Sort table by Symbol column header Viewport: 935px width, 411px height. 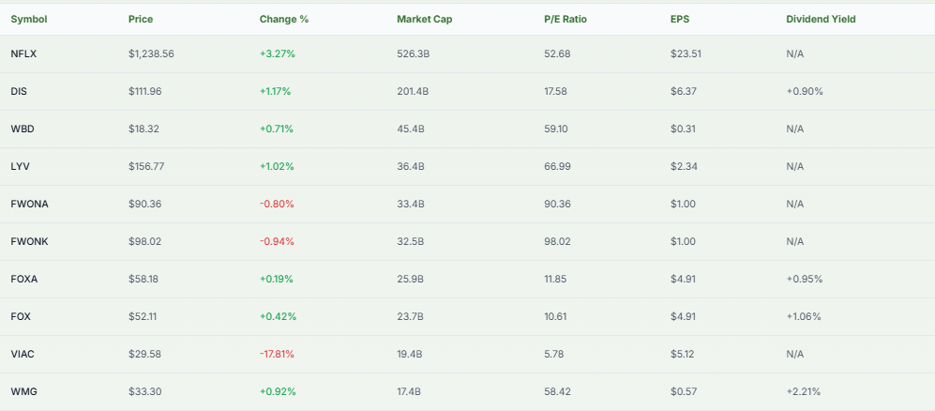[x=29, y=19]
